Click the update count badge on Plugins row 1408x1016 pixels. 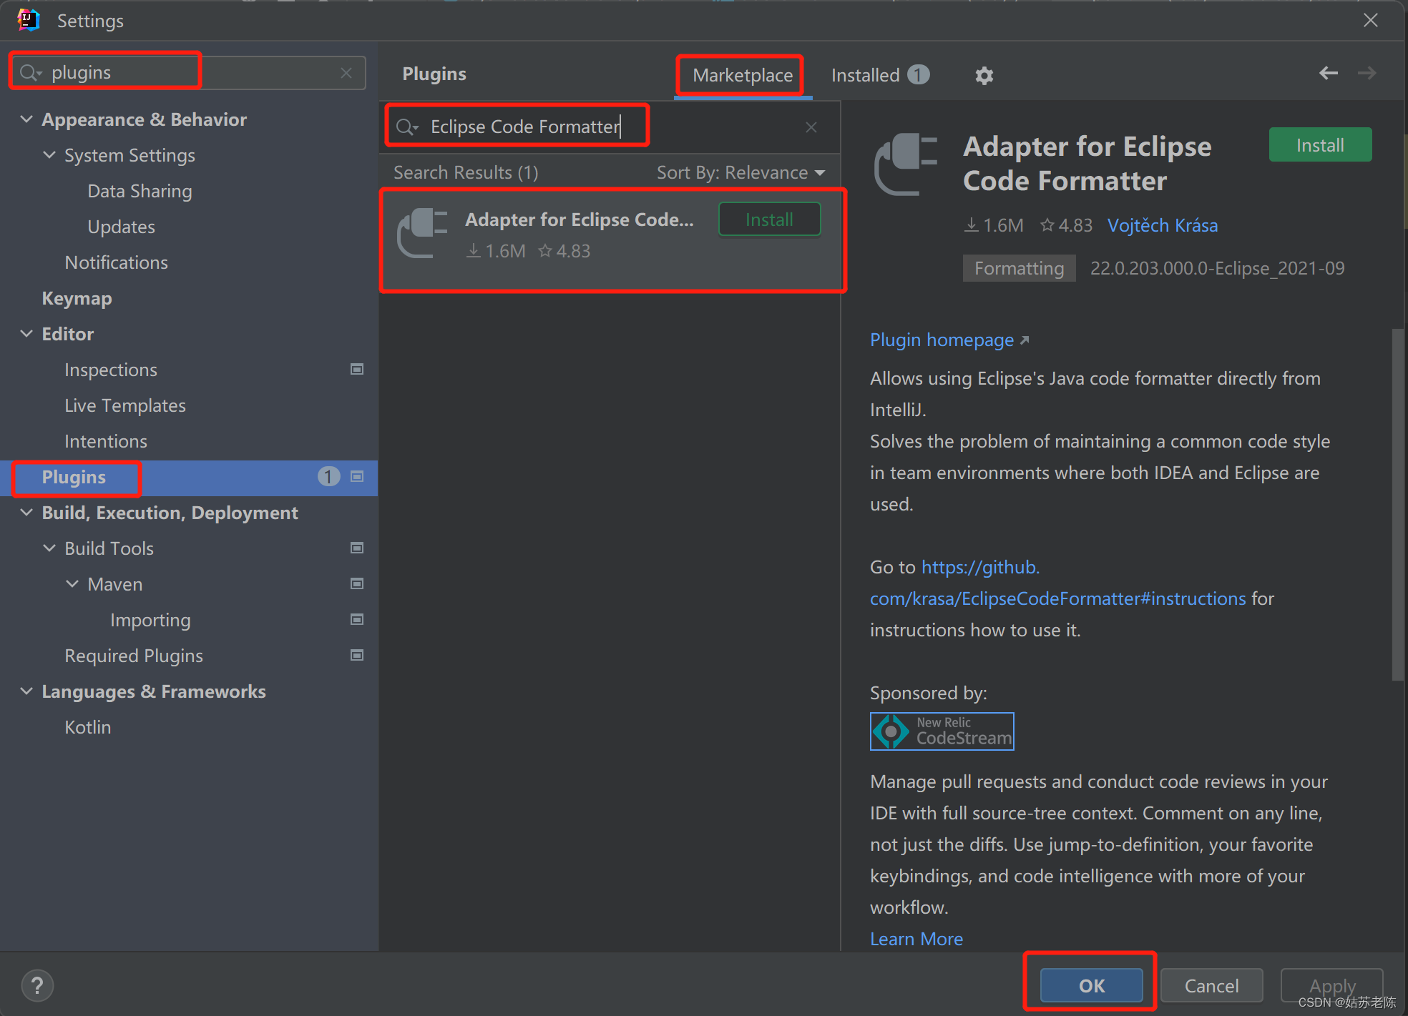(328, 476)
